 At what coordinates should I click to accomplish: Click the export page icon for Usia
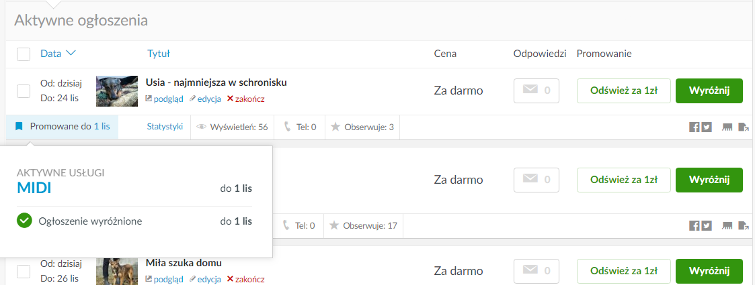pyautogui.click(x=743, y=127)
